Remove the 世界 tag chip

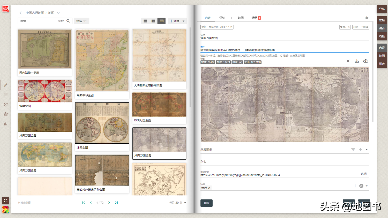pyautogui.click(x=209, y=188)
